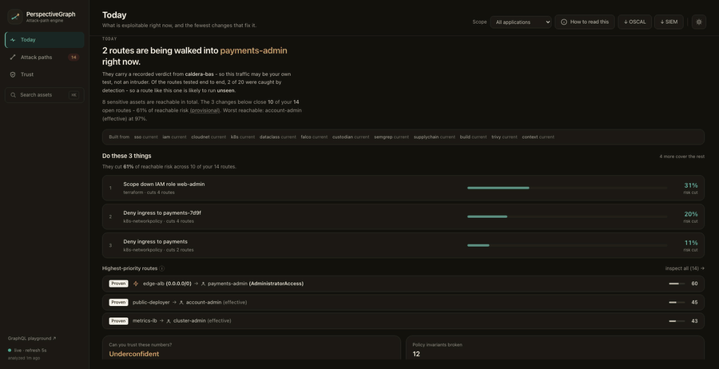The width and height of the screenshot is (719, 369).
Task: Click the iam current source tag
Action: click(x=174, y=137)
